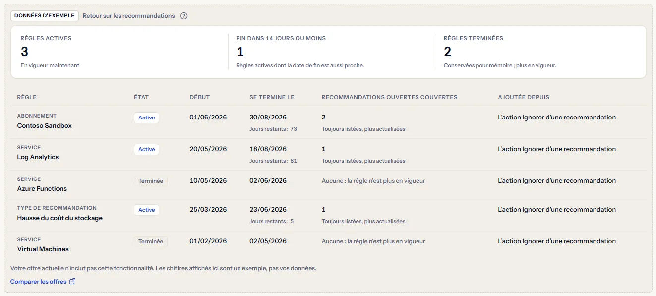Open the Comparer les offres link
The height and width of the screenshot is (296, 656).
click(x=43, y=282)
